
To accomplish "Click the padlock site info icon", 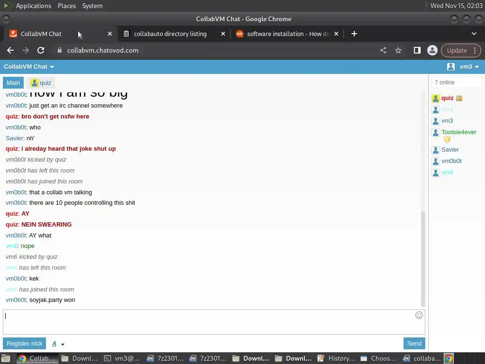I will [x=60, y=50].
